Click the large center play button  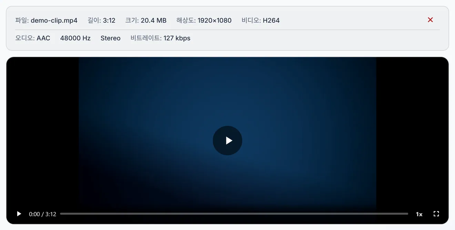[x=228, y=141]
